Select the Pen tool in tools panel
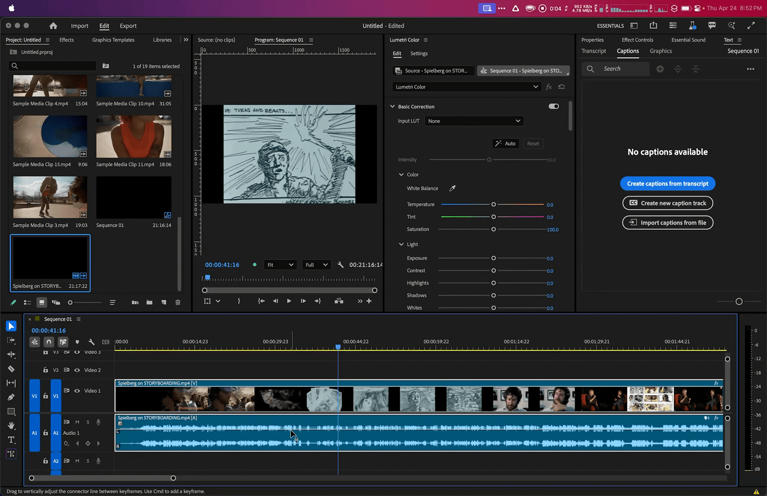Image resolution: width=767 pixels, height=496 pixels. pyautogui.click(x=11, y=397)
